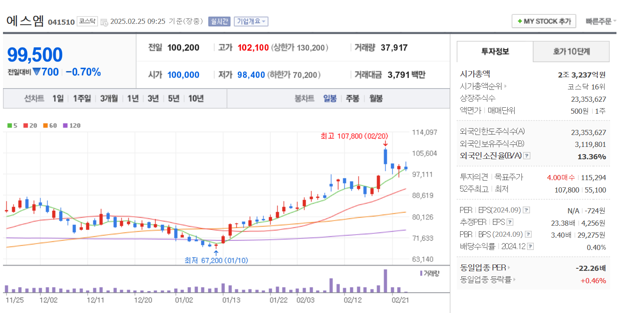Open 동일업종 PER comparison link
622x313 pixels.
tap(509, 267)
